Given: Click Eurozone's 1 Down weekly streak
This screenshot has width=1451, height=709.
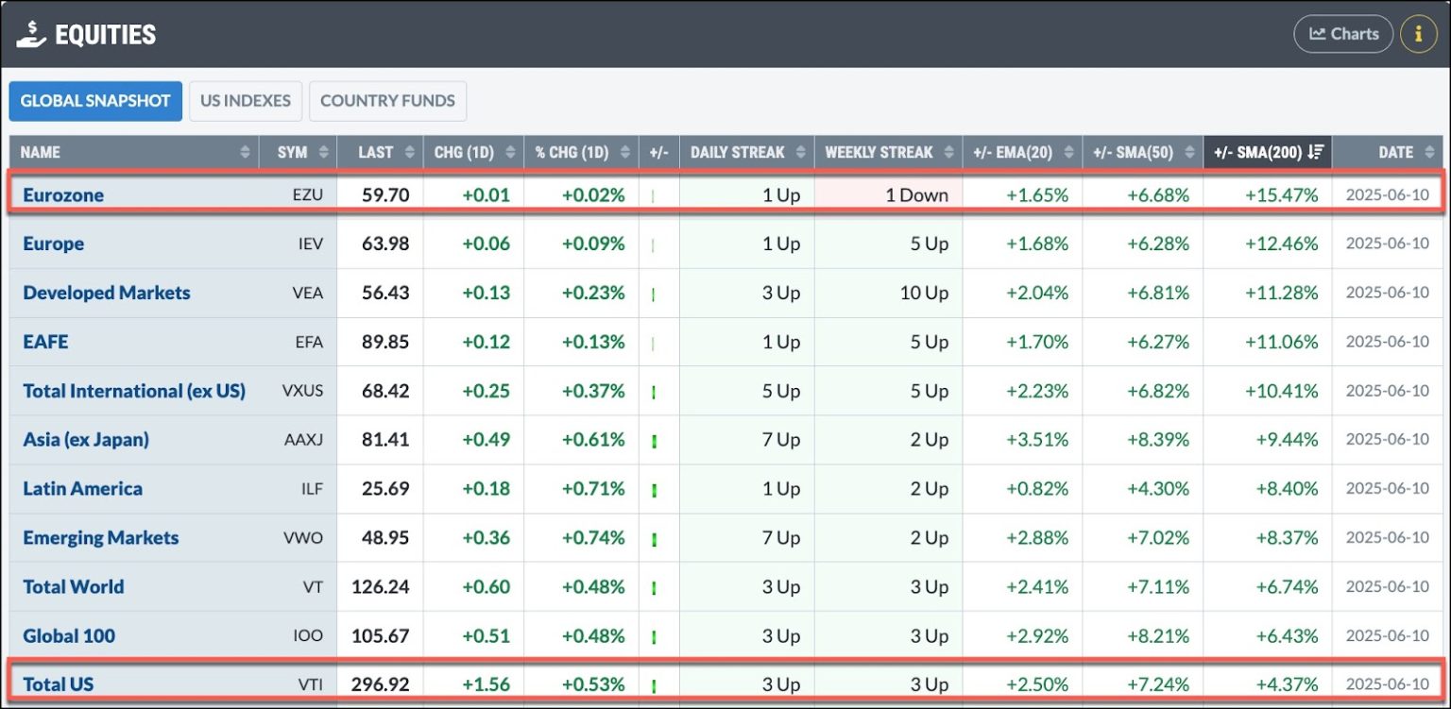Looking at the screenshot, I should click(916, 195).
